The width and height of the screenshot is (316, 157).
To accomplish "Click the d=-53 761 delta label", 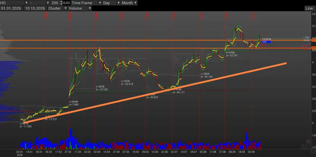I will (x=232, y=55).
